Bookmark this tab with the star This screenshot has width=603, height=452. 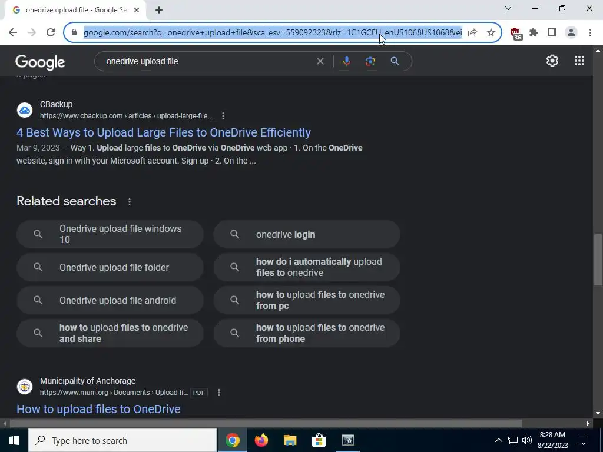pos(491,33)
